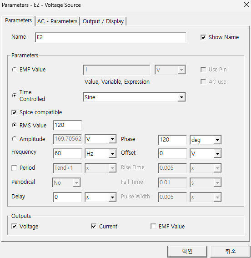The width and height of the screenshot is (251, 258).
Task: Open the Output / Display tab
Action: coord(103,21)
